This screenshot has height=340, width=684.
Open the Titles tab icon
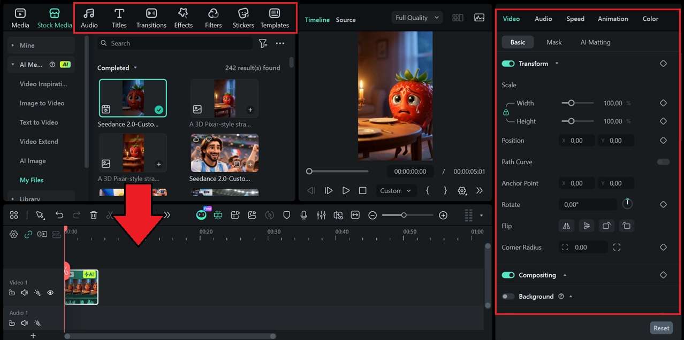(119, 13)
